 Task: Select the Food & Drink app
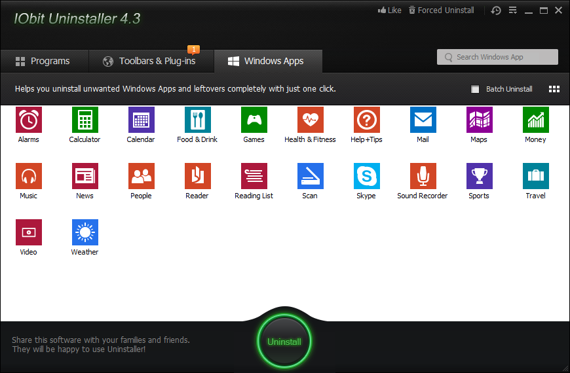tap(198, 120)
